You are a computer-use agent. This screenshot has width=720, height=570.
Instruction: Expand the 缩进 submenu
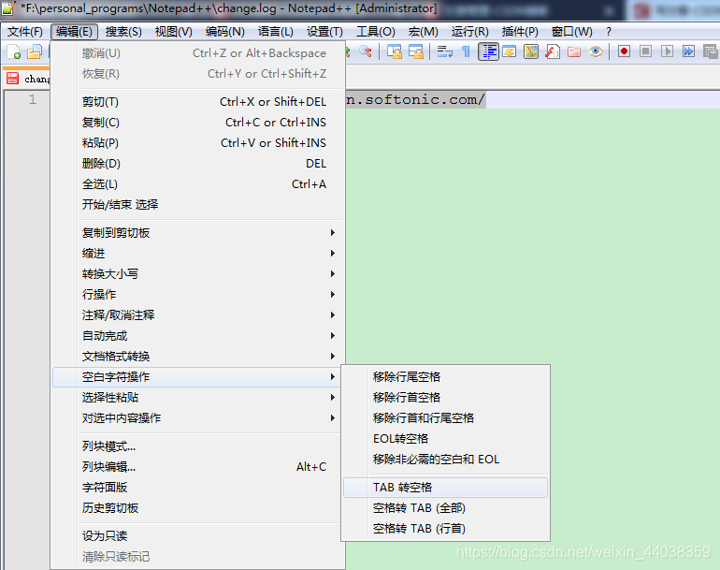pyautogui.click(x=198, y=254)
